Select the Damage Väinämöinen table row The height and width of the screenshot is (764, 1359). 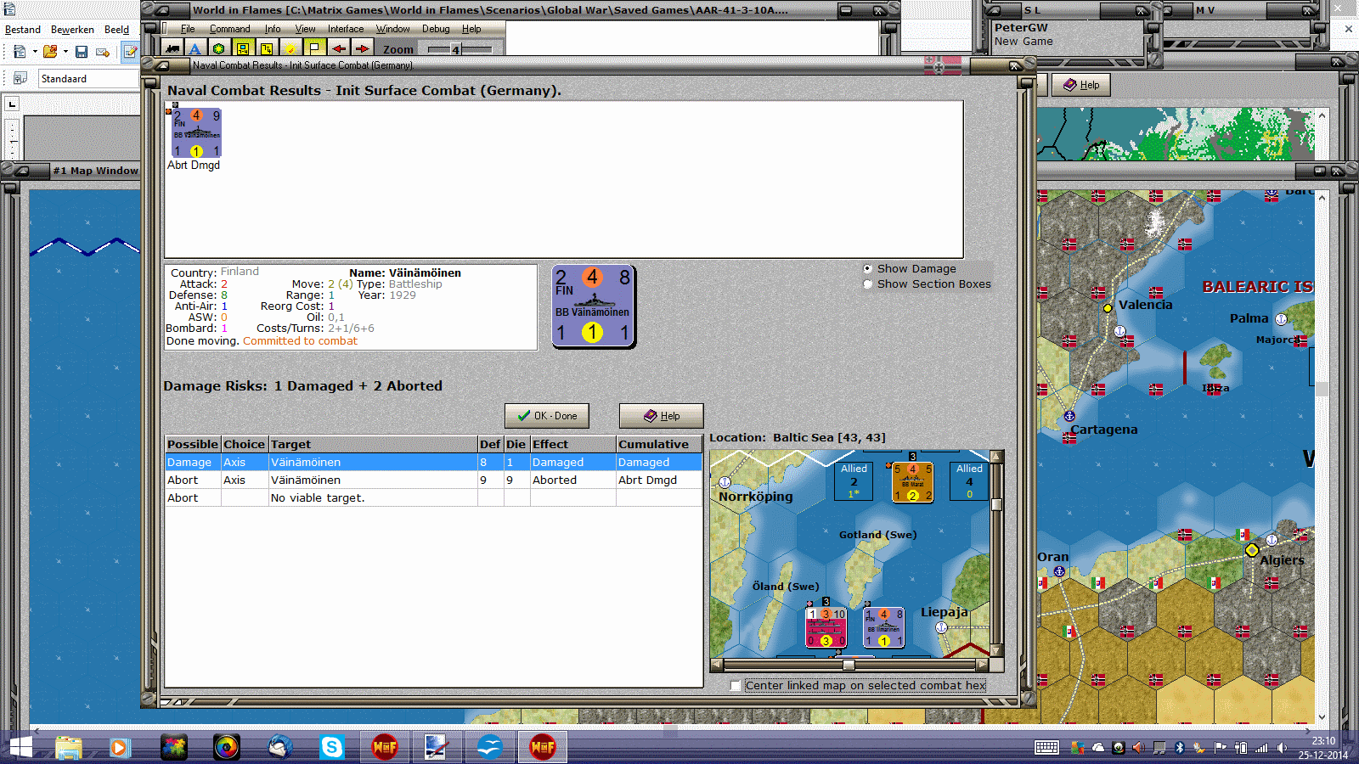point(433,462)
